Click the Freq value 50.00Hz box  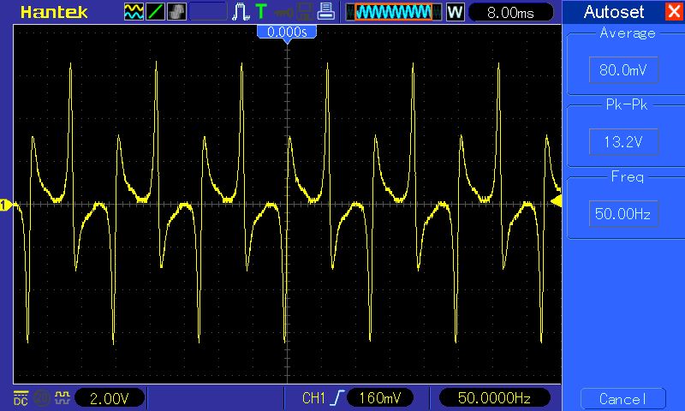point(623,213)
